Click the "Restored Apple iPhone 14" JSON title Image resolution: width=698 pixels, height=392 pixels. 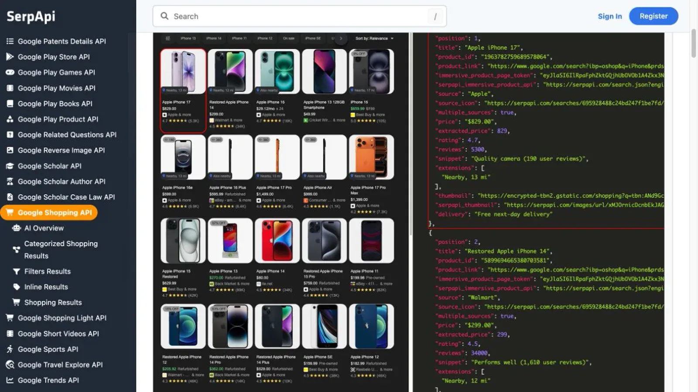[x=507, y=251]
